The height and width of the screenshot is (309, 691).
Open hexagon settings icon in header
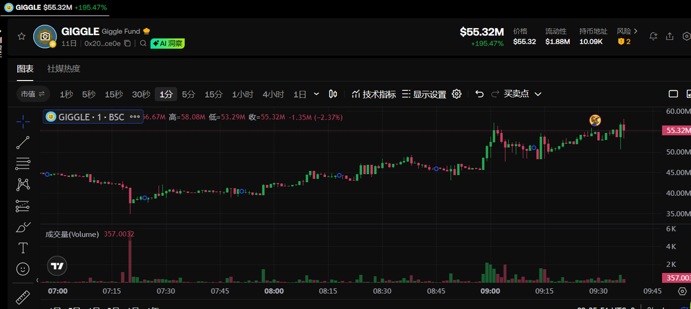pos(686,36)
